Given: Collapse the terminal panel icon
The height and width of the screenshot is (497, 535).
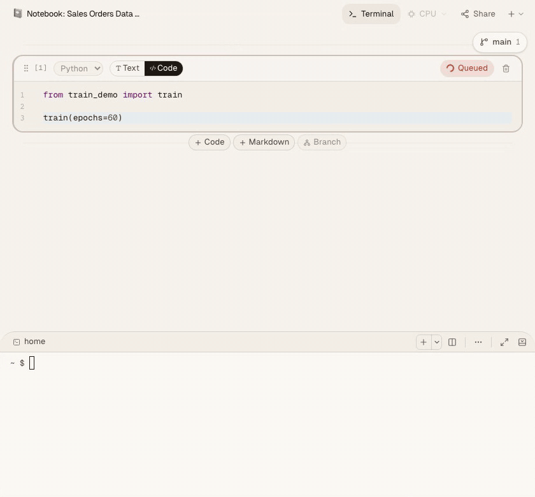Looking at the screenshot, I should 522,342.
